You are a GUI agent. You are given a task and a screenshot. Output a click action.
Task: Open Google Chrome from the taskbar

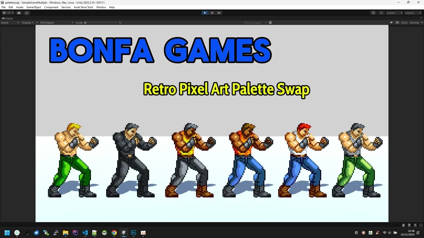[114, 233]
